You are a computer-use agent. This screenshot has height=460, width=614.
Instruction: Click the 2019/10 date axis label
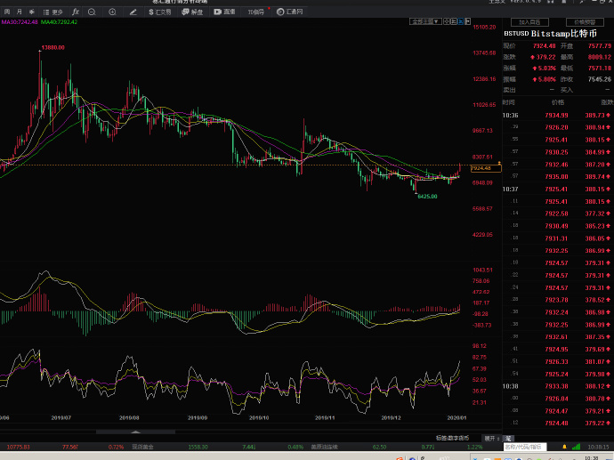coord(259,417)
